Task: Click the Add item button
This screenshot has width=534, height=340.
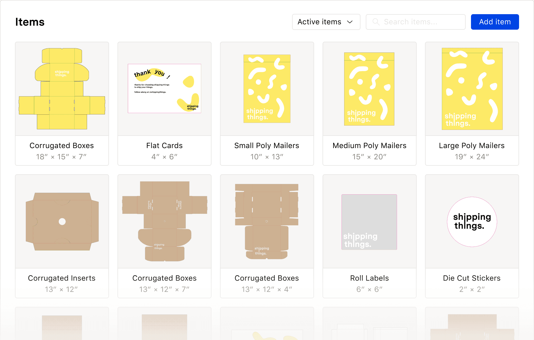Action: tap(495, 22)
